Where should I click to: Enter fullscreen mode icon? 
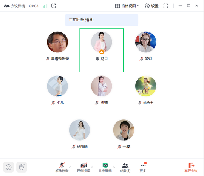pos(165,6)
